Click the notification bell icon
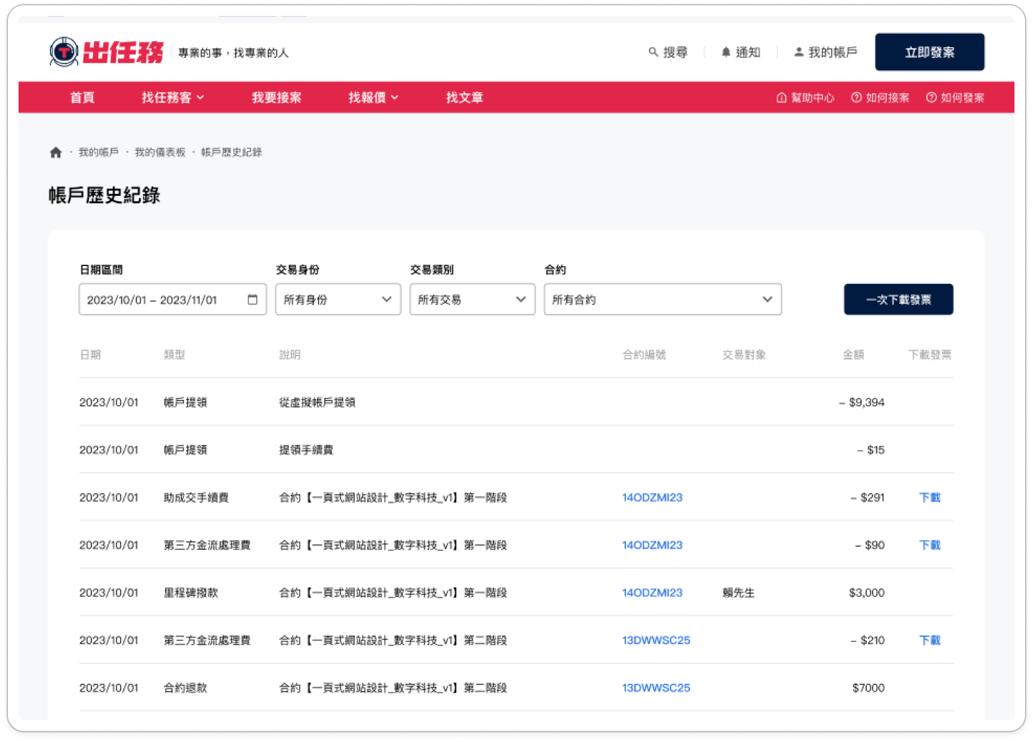The image size is (1033, 742). pos(726,52)
